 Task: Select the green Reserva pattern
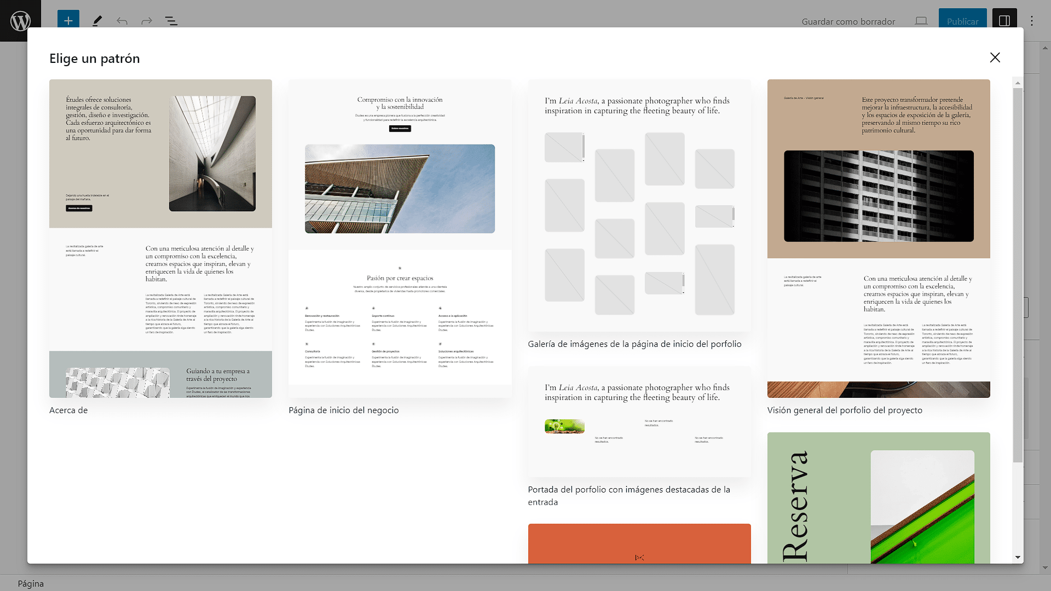(878, 498)
